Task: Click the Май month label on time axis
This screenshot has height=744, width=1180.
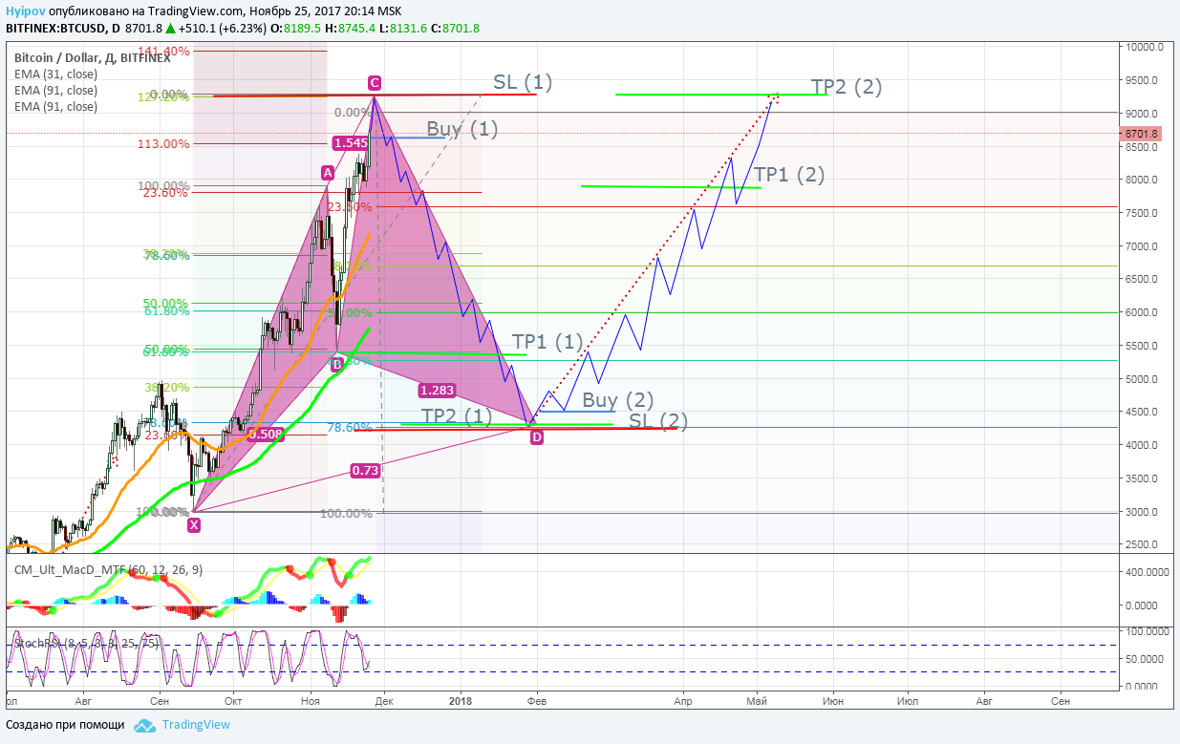Action: click(758, 702)
